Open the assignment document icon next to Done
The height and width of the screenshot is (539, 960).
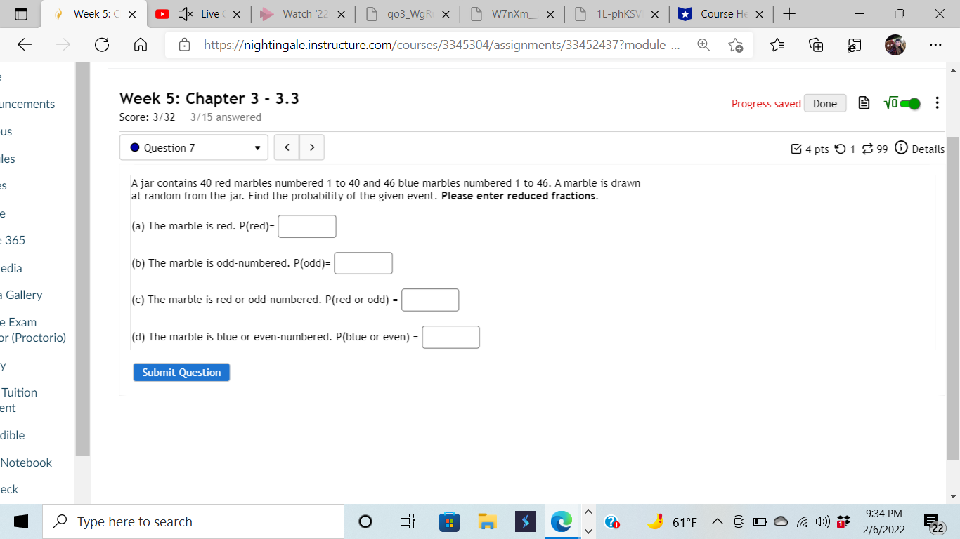(x=865, y=103)
